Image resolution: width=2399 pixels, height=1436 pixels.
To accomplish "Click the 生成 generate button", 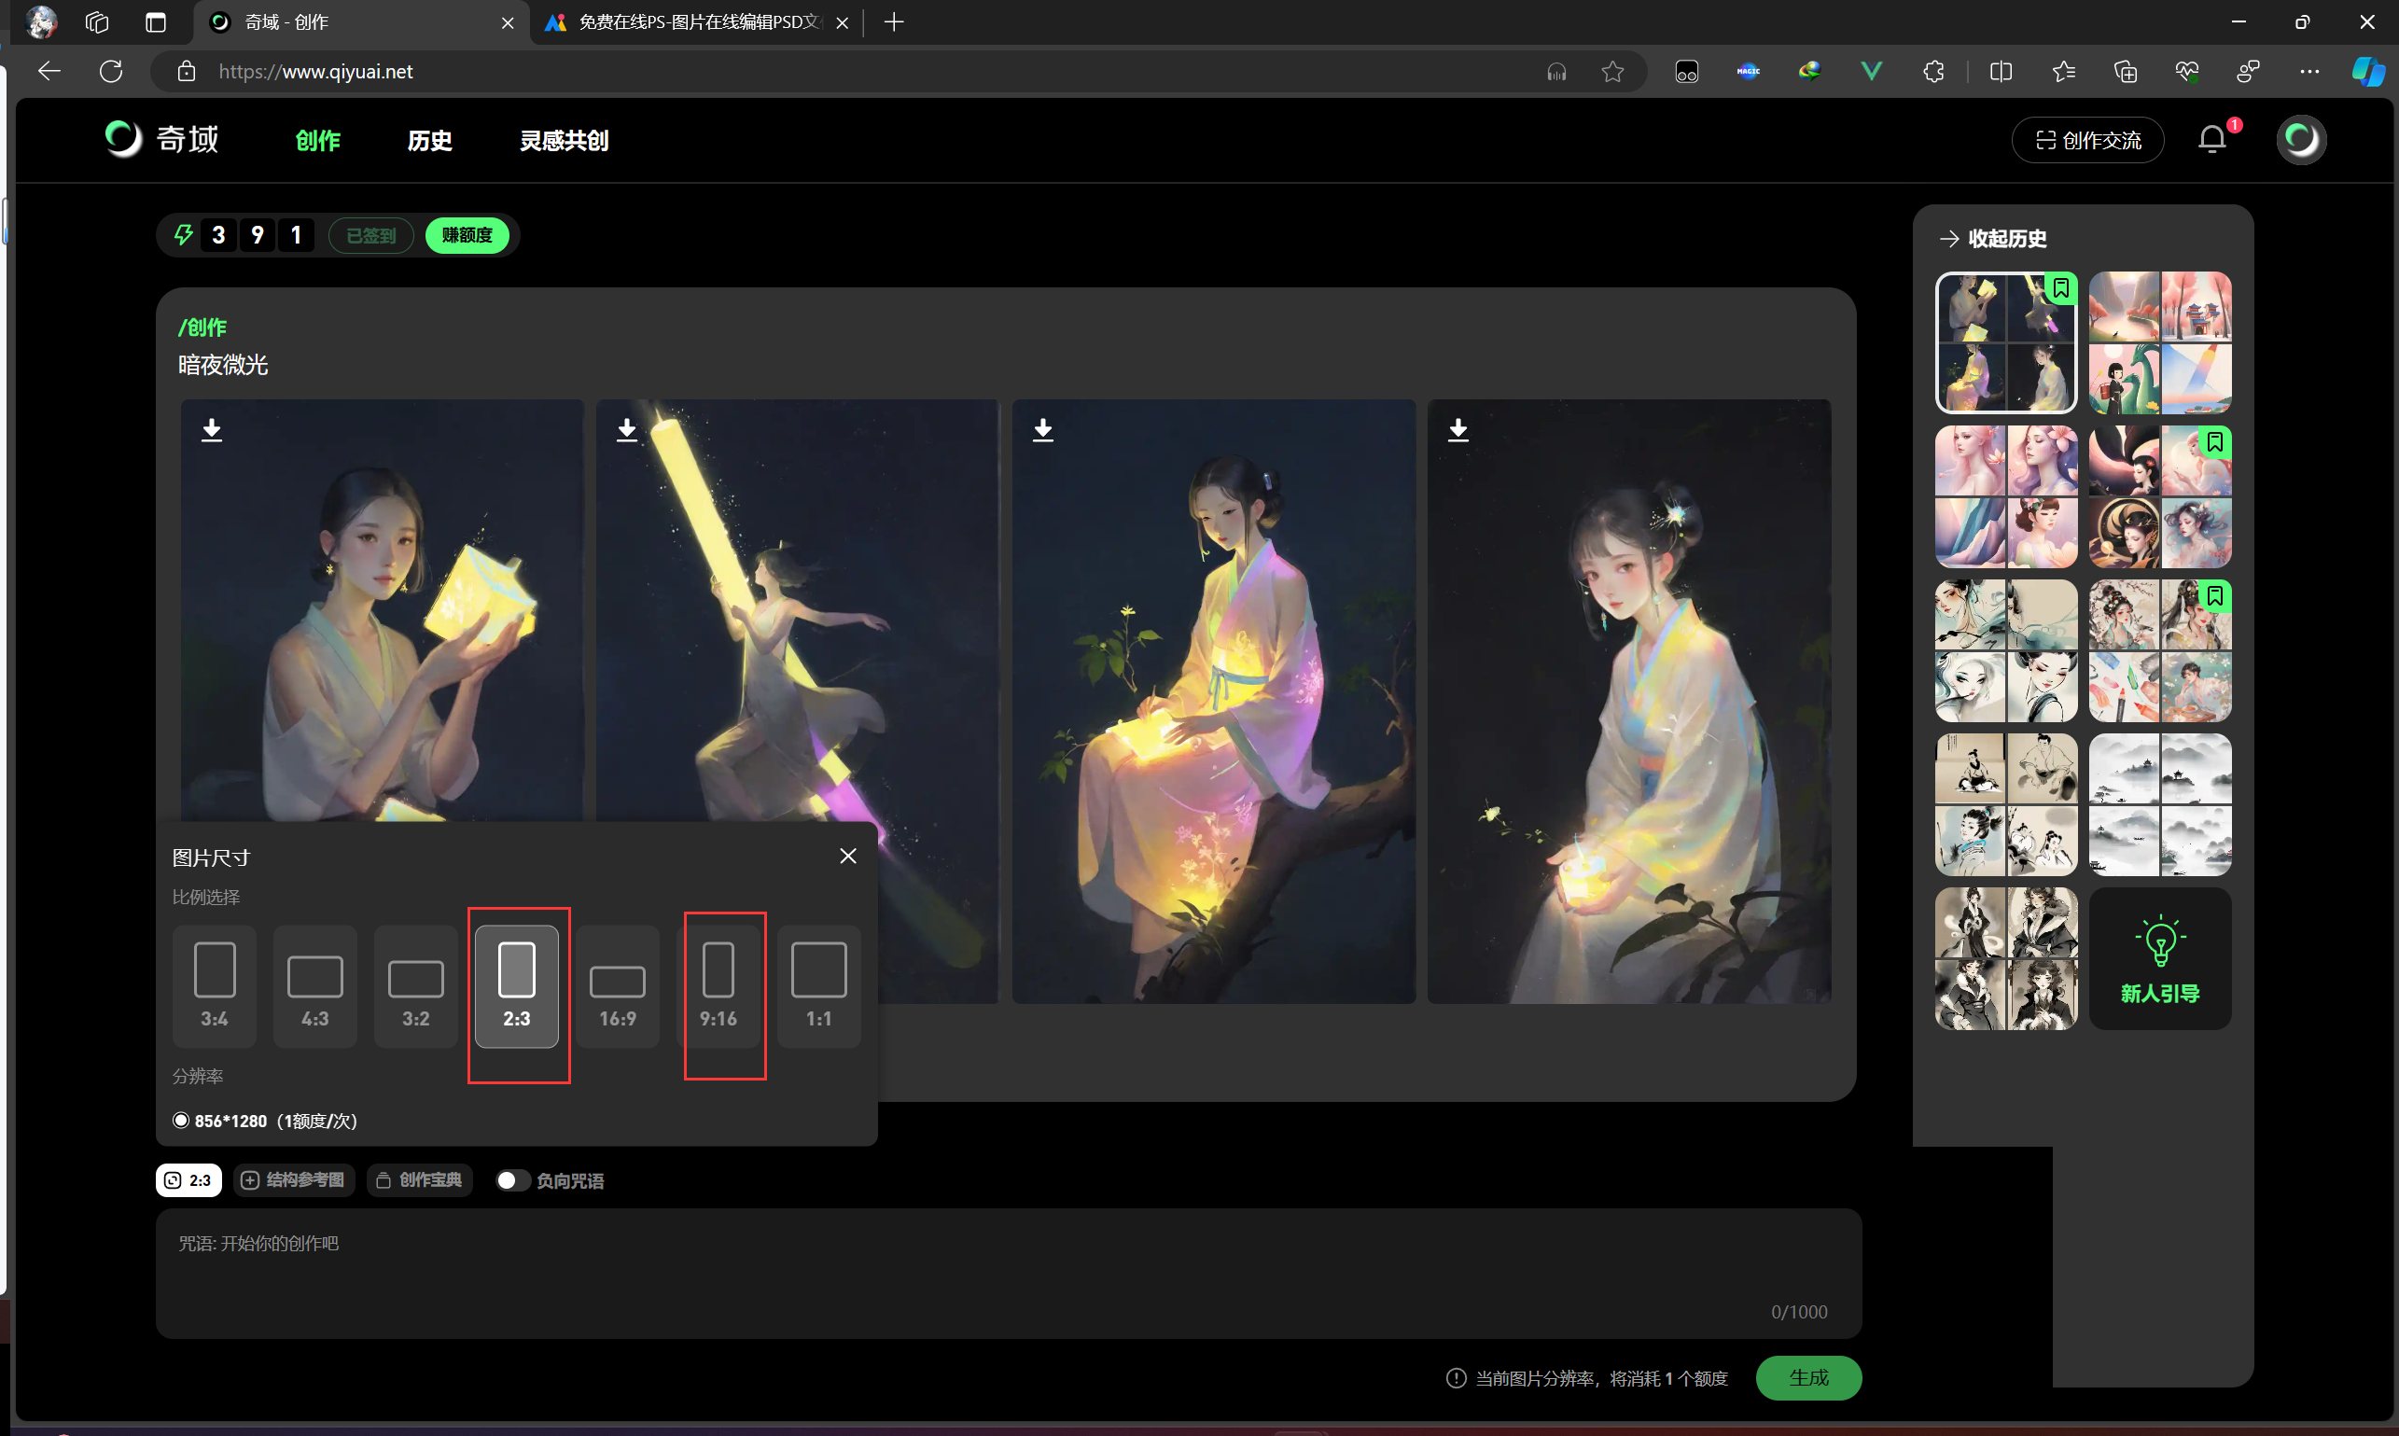I will 1808,1378.
